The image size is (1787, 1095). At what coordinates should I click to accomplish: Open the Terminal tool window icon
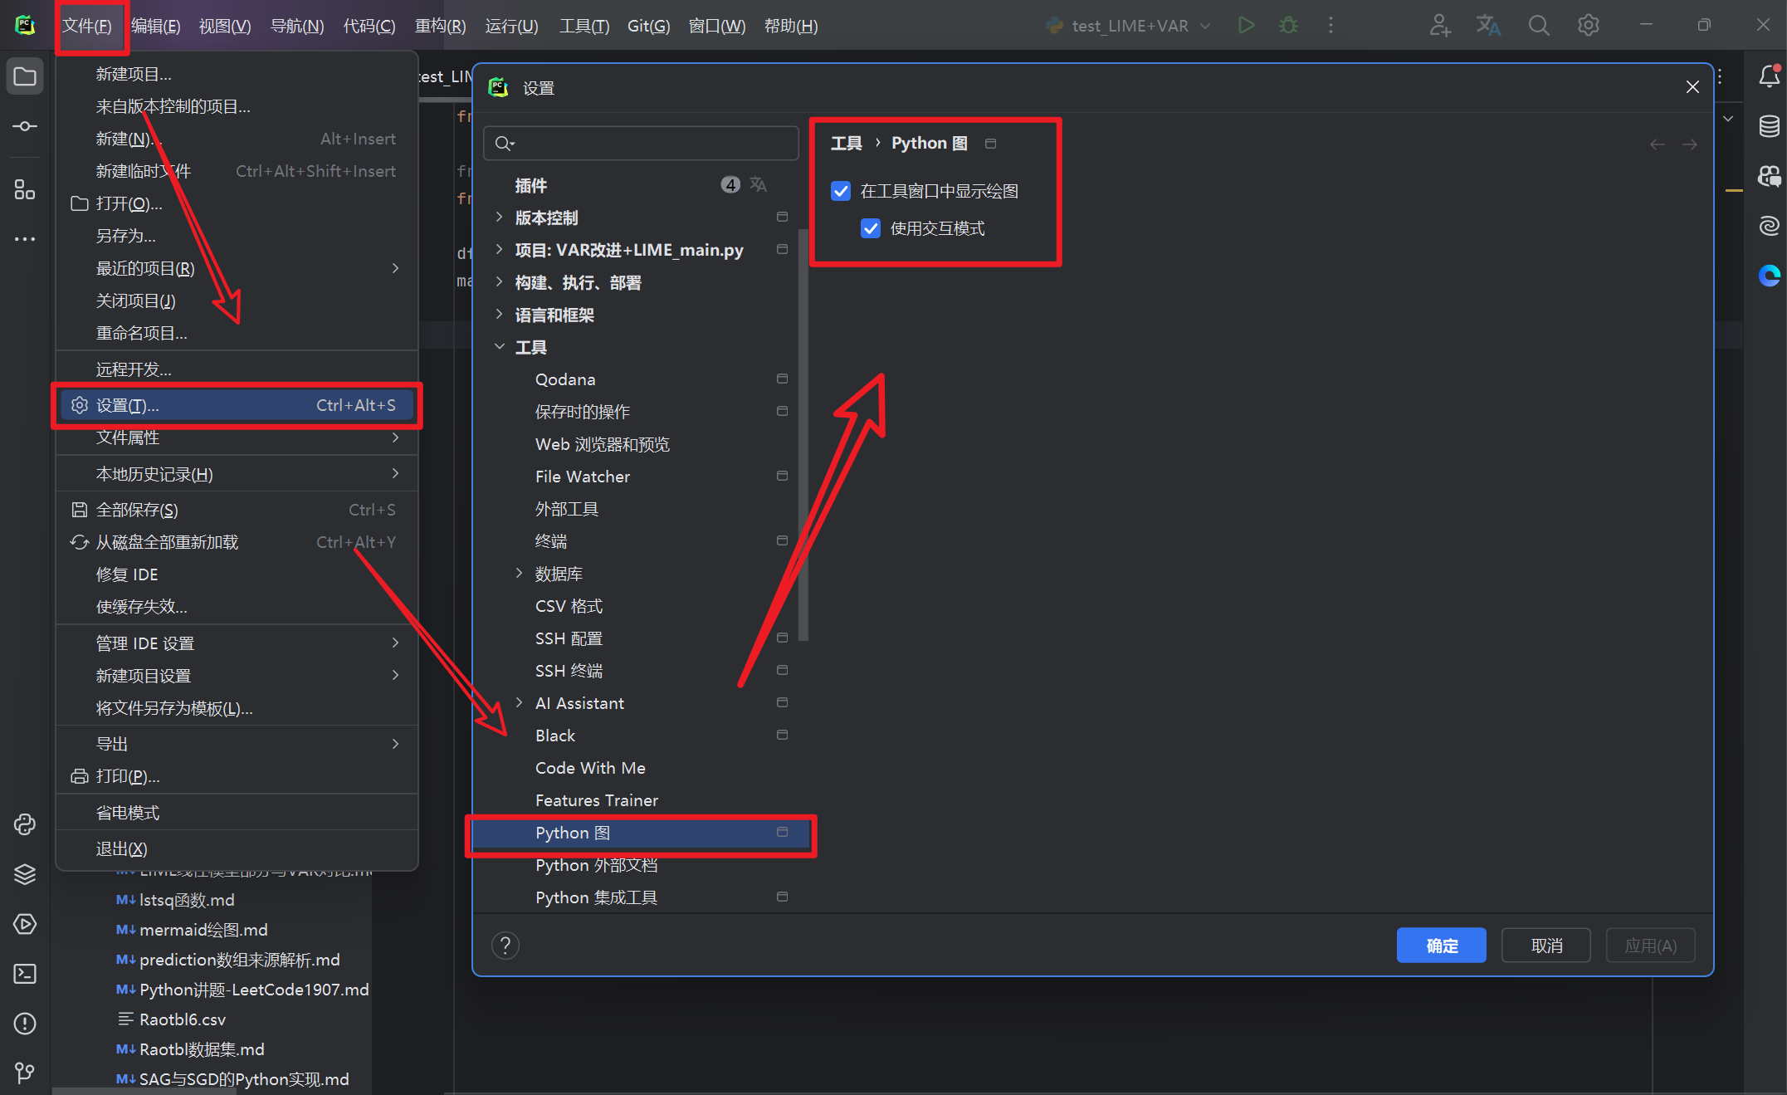25,973
